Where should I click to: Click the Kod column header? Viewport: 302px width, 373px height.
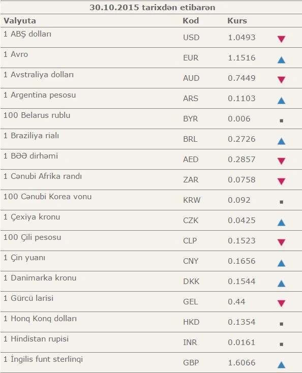[191, 21]
